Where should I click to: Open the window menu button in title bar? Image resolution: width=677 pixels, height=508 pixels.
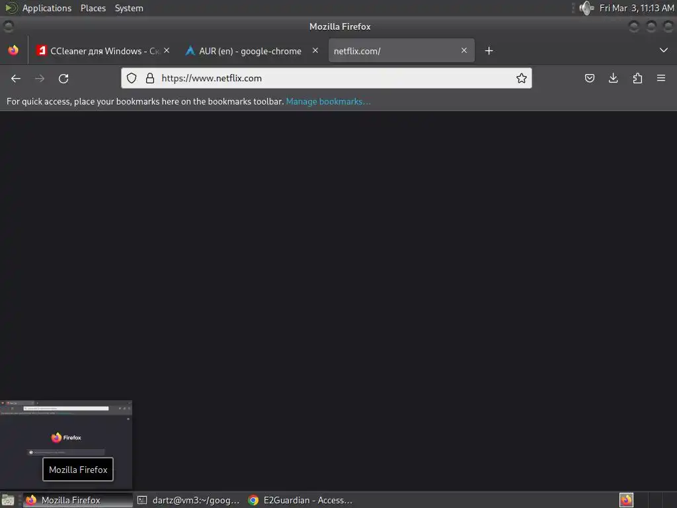pos(8,26)
